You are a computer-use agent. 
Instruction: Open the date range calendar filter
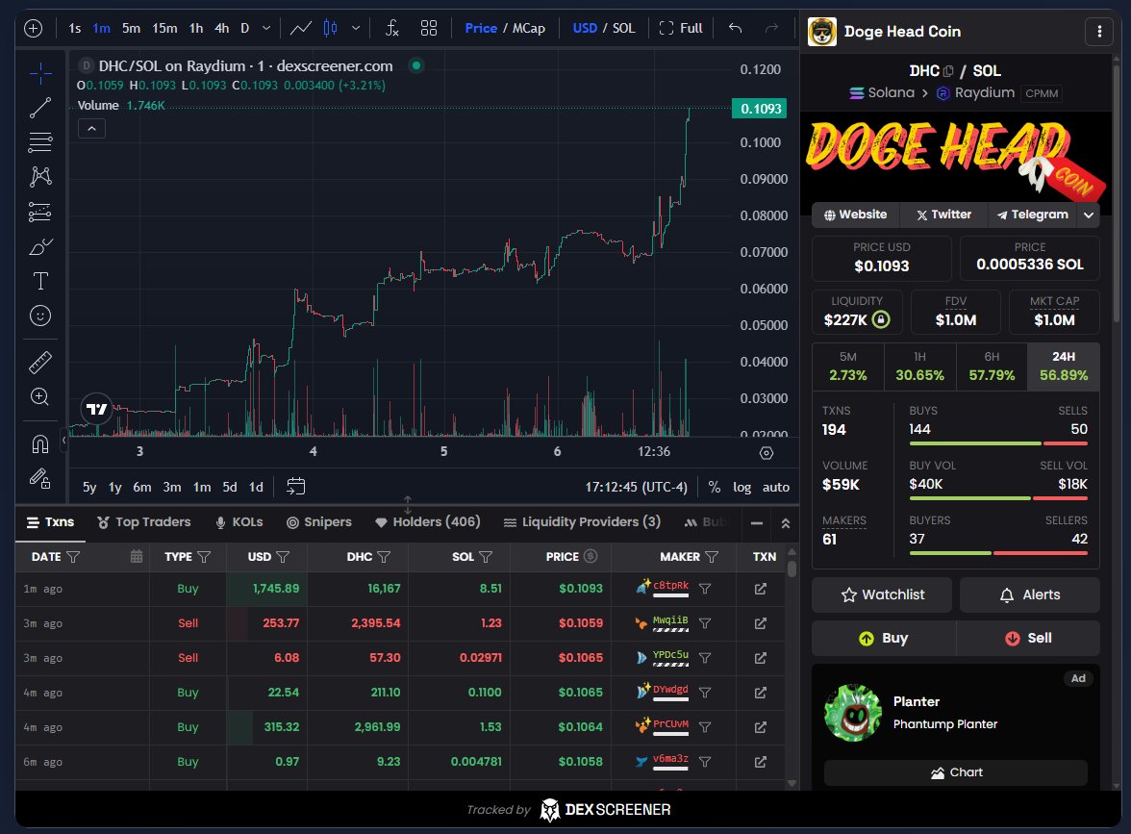pyautogui.click(x=137, y=556)
